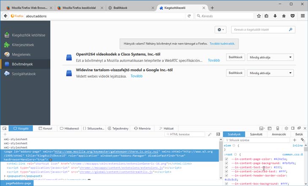Switch to Számított sidebar tab
Screen dimensions: 308x186
click(x=256, y=134)
